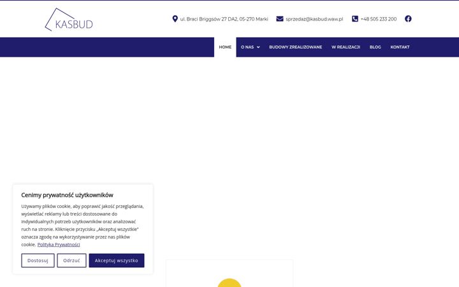Click the phone icon

(x=355, y=18)
